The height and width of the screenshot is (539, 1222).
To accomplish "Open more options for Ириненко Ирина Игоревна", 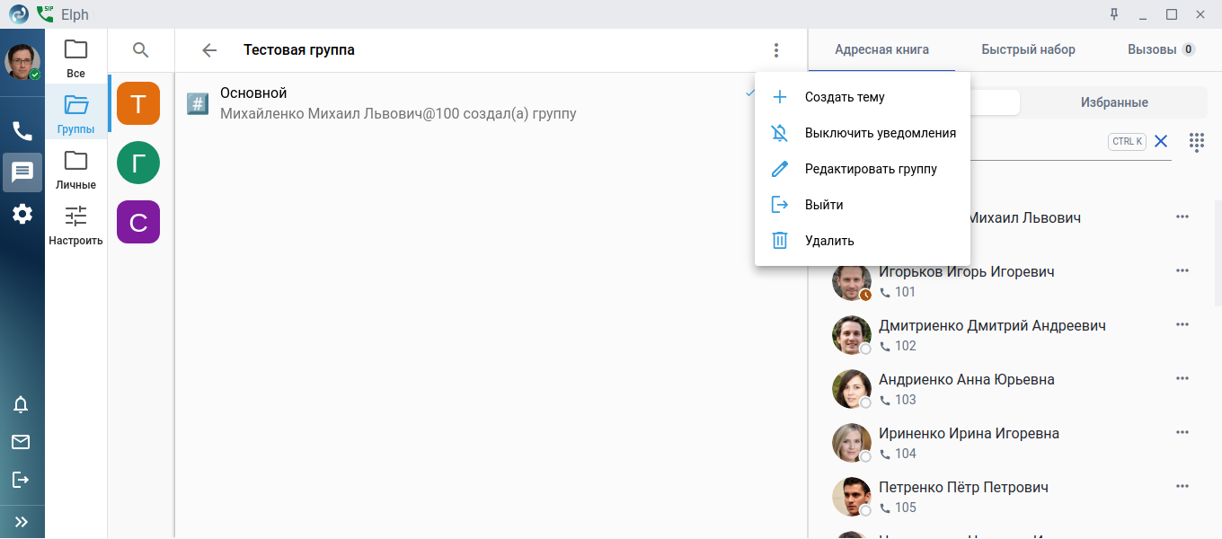I will (1182, 432).
